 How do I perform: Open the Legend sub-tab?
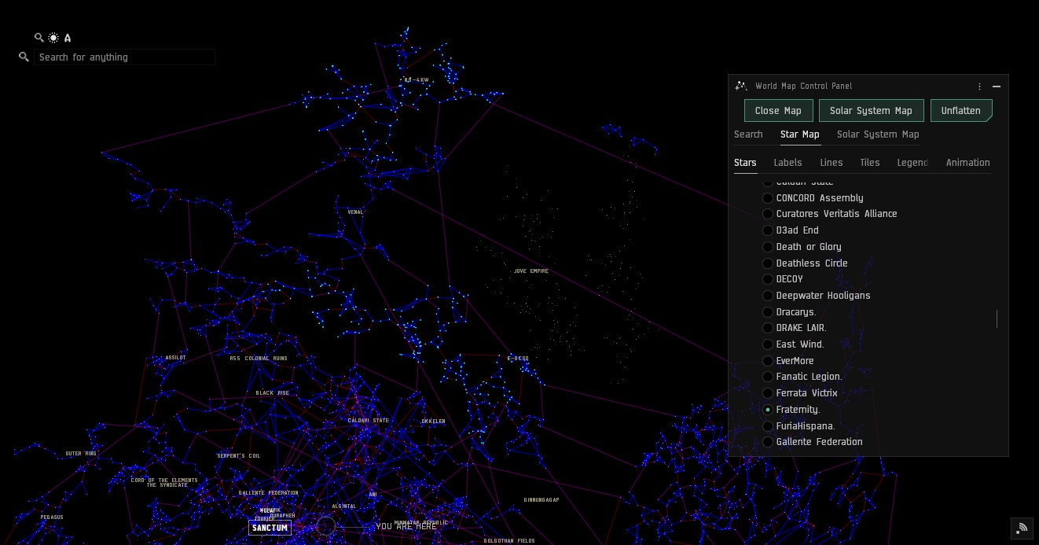(x=912, y=163)
